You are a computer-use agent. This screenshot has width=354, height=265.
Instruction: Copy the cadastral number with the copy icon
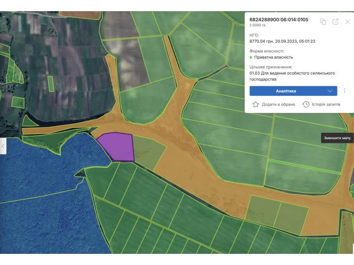323,22
